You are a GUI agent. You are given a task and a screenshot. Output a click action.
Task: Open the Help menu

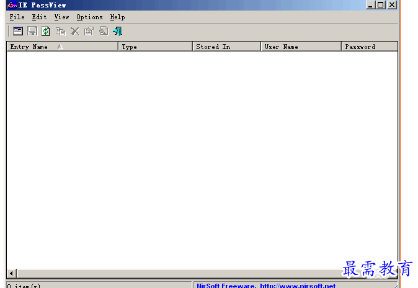pos(118,17)
